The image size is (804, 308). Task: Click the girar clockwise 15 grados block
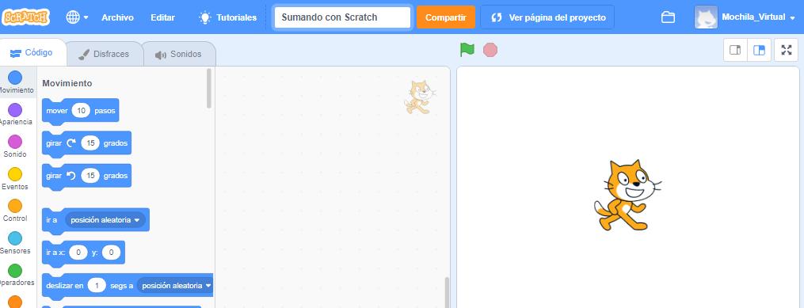coord(86,143)
